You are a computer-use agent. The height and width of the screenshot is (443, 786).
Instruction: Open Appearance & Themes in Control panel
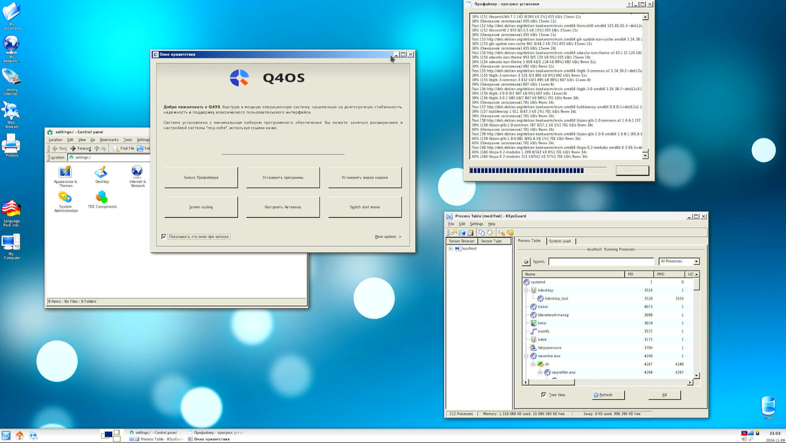64,170
